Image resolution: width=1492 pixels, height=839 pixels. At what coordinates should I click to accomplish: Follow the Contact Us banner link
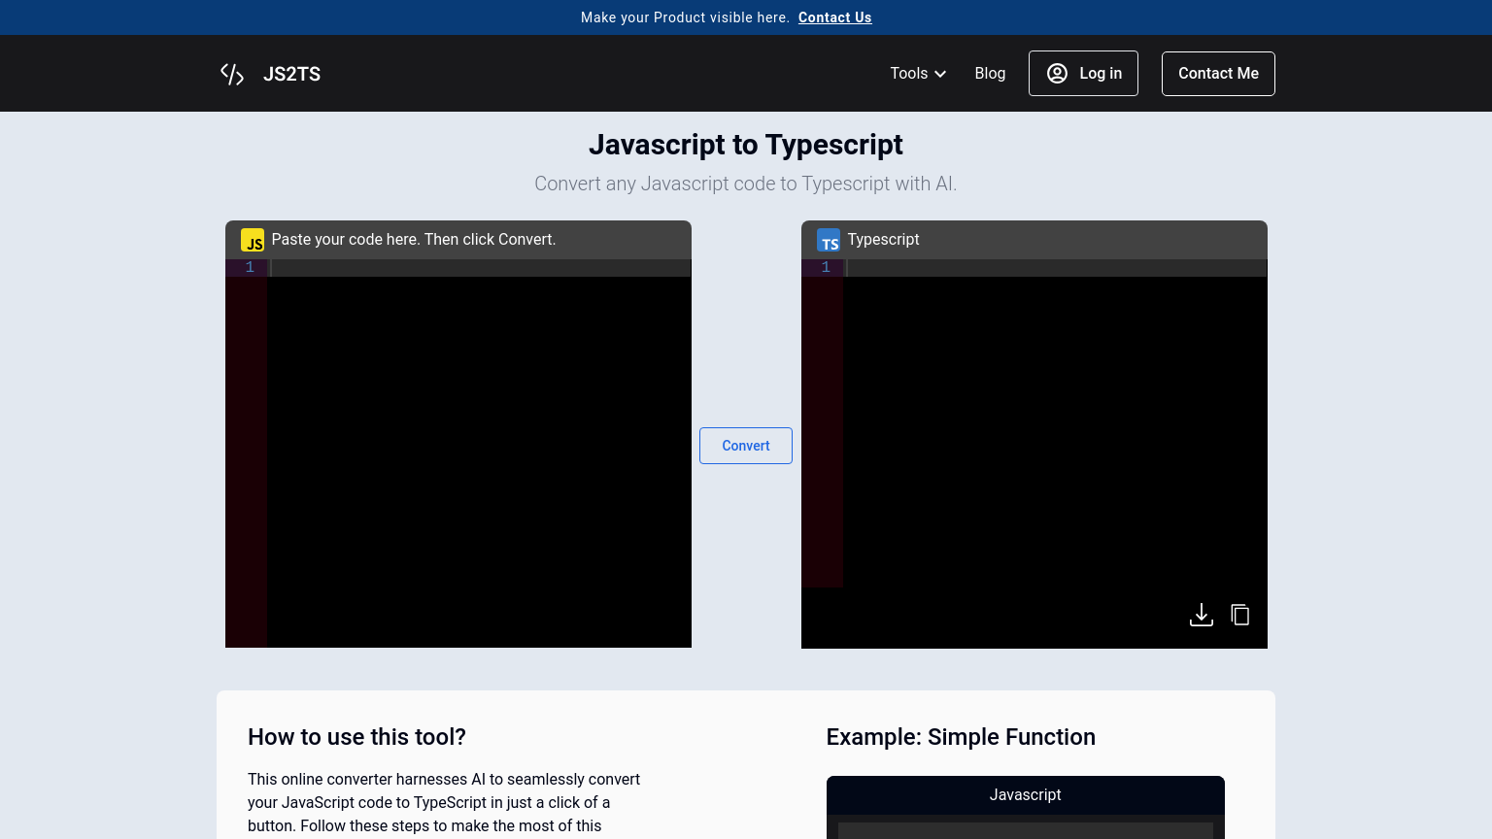pos(834,17)
